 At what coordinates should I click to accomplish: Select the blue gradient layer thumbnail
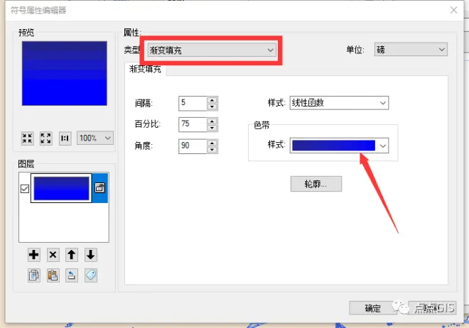click(61, 188)
